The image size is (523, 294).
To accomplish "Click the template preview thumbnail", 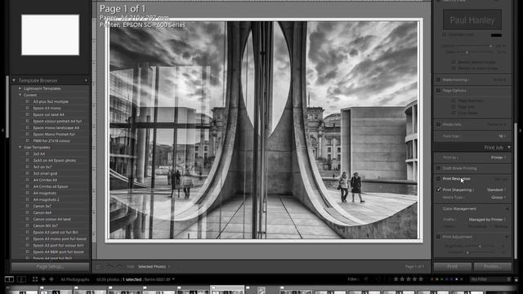I will click(51, 34).
